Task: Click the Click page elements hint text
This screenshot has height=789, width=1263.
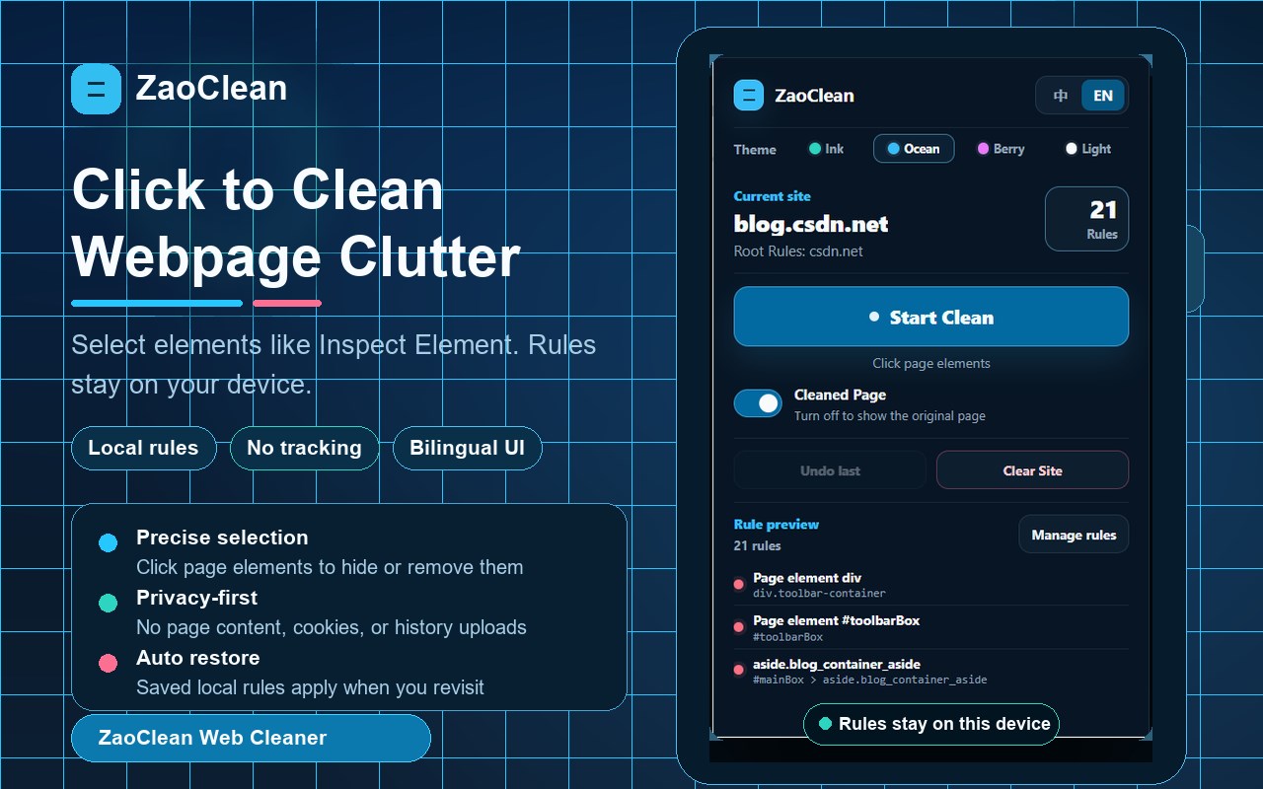Action: coord(931,363)
